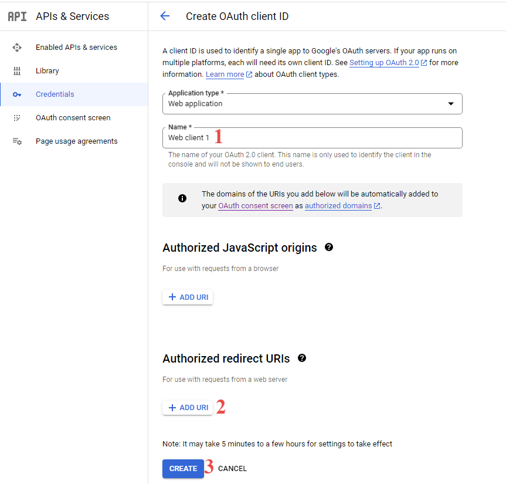The height and width of the screenshot is (484, 506).
Task: Click the info icon in domains notice
Action: [x=182, y=198]
